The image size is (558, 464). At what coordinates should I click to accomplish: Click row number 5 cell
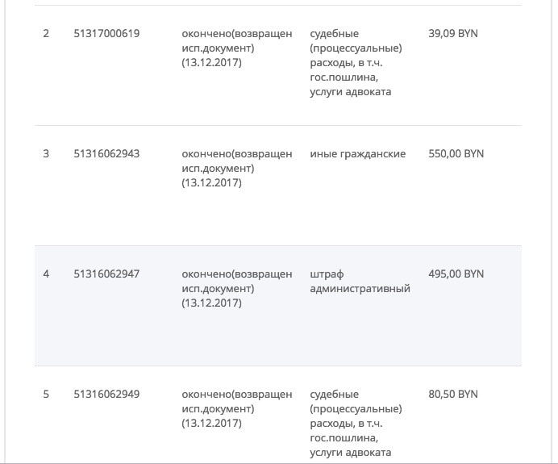coord(46,394)
